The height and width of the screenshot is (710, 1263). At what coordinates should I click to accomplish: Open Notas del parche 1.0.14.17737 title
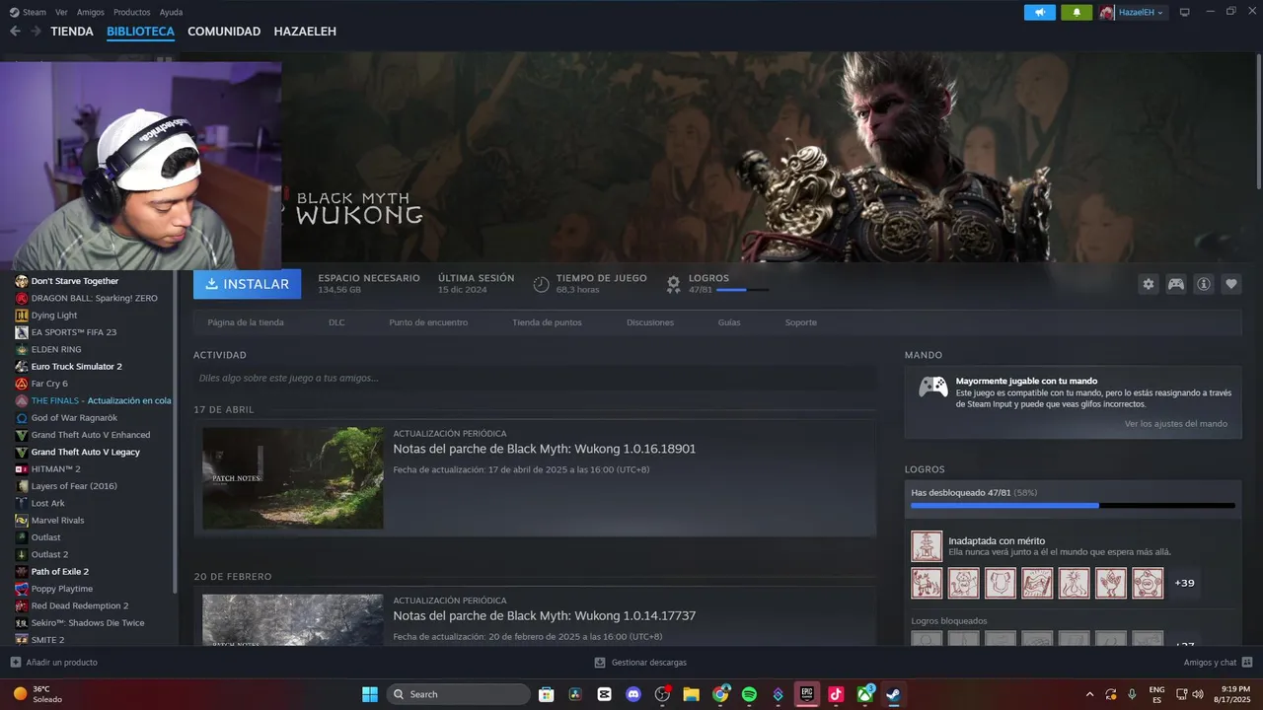coord(545,615)
